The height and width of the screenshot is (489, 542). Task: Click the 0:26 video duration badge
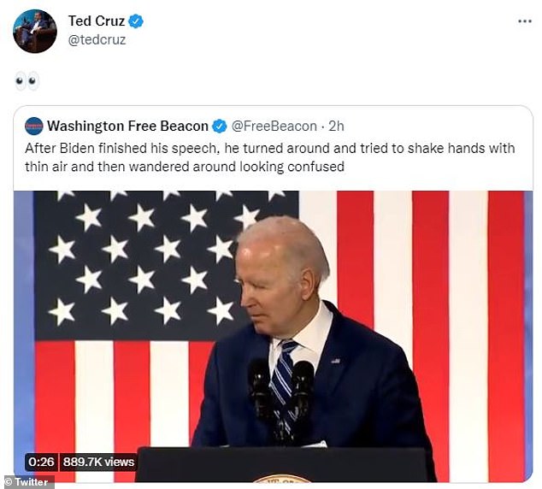(42, 462)
